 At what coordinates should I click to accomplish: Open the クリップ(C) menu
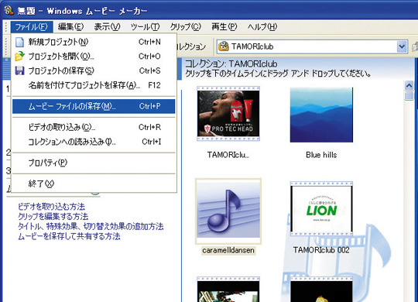(x=186, y=26)
